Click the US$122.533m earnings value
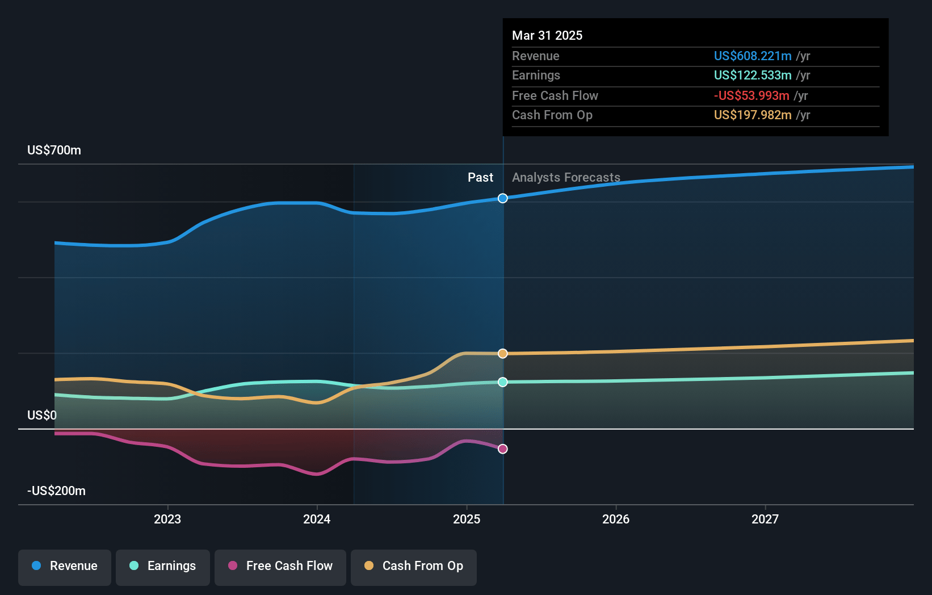The width and height of the screenshot is (932, 595). pyautogui.click(x=753, y=76)
